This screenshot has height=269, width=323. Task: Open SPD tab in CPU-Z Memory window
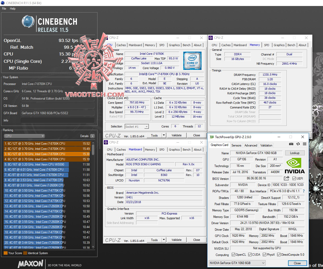[266, 45]
